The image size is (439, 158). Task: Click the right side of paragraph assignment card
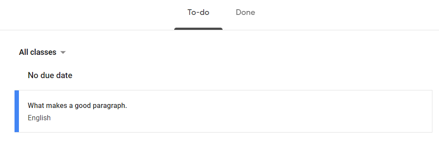coord(378,111)
